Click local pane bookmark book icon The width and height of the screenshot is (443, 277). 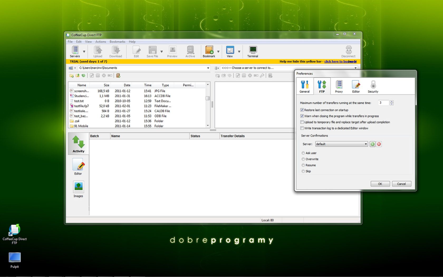(118, 76)
